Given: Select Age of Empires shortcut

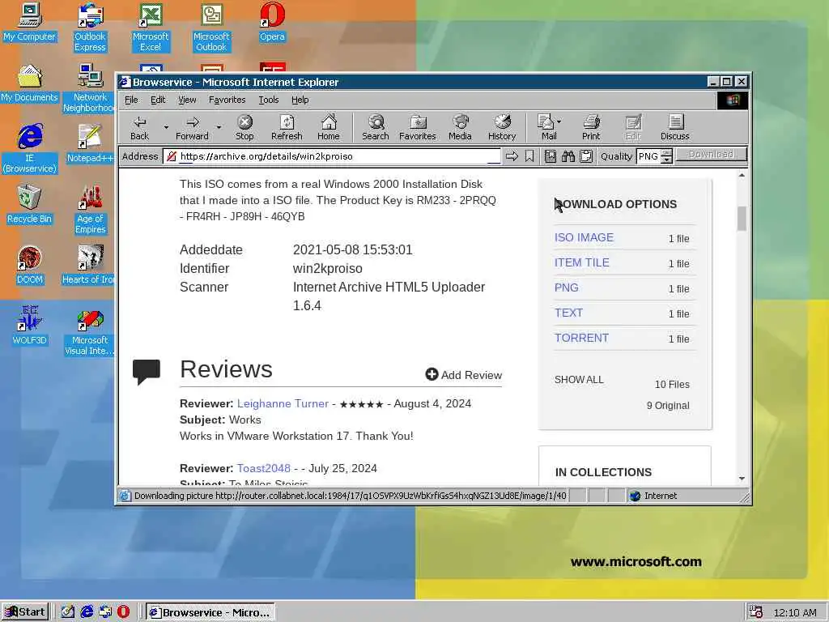Looking at the screenshot, I should pos(90,210).
